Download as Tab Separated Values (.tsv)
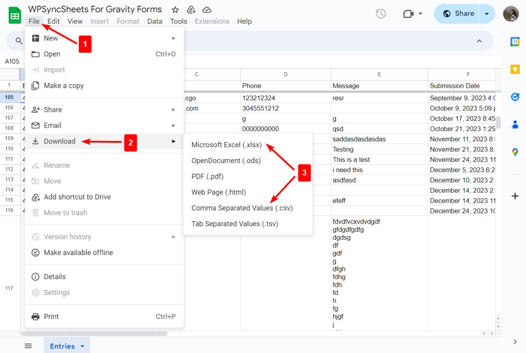 (x=248, y=224)
